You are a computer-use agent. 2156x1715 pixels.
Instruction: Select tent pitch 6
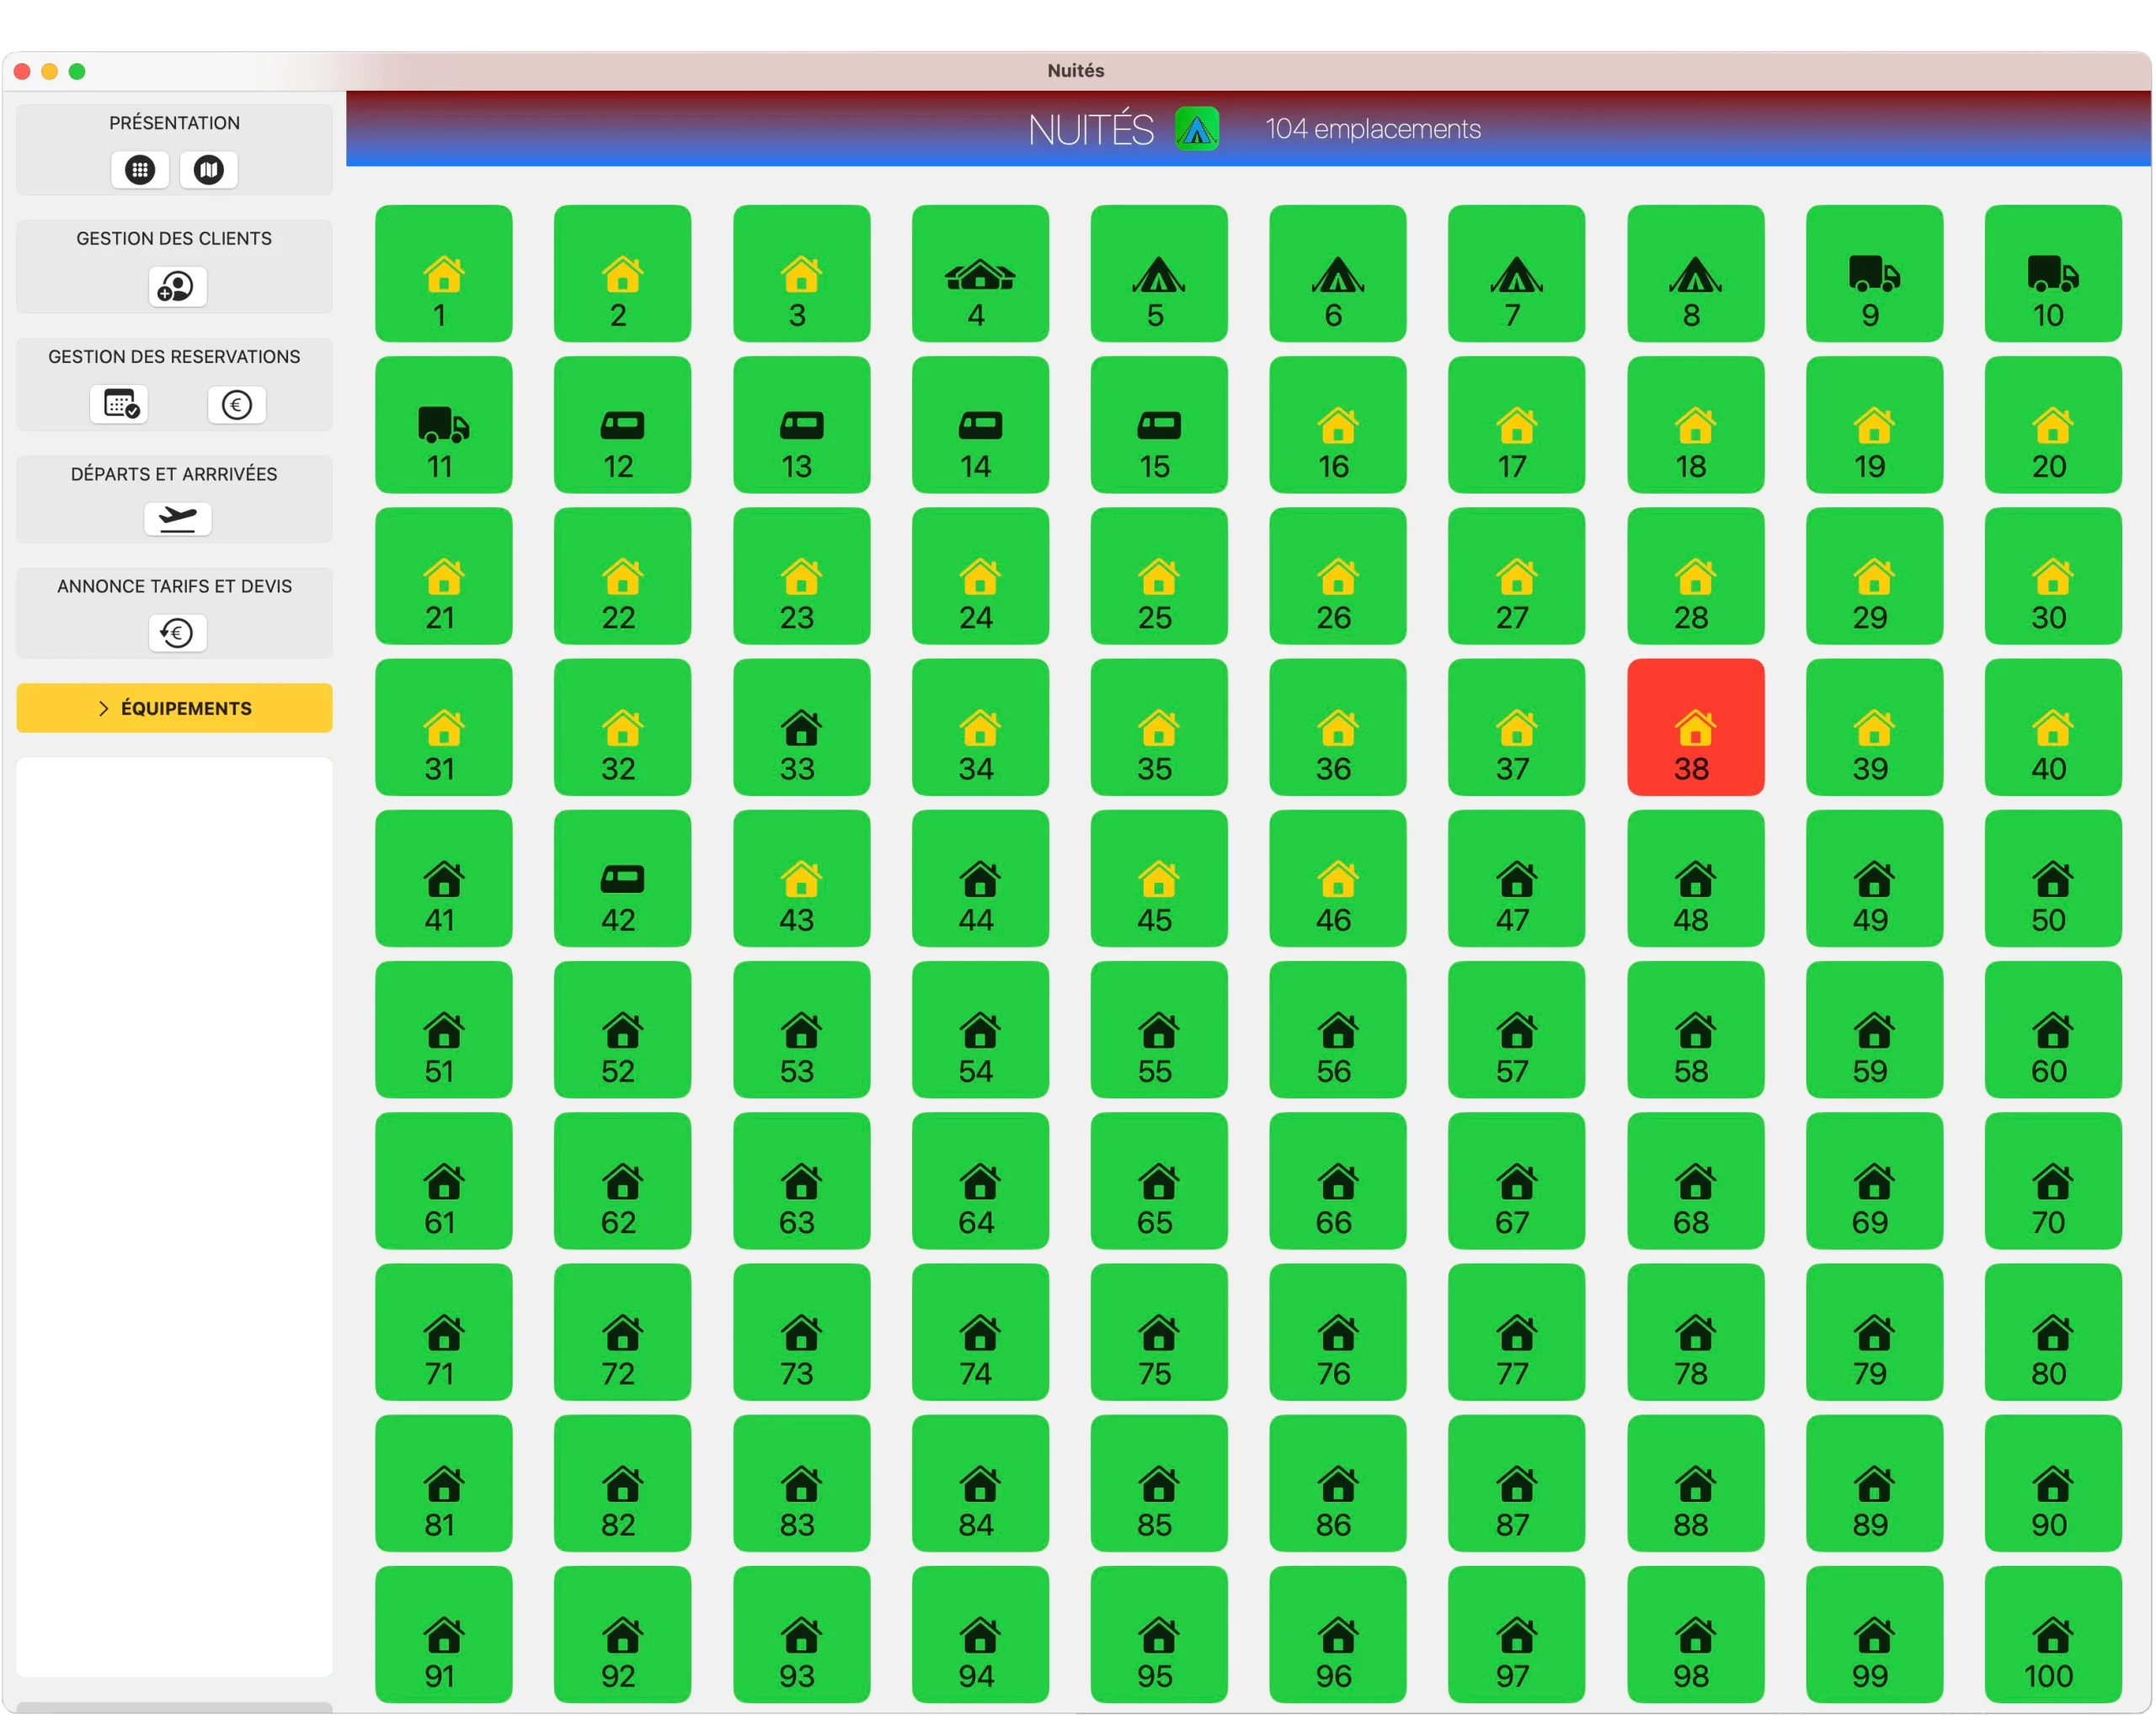pyautogui.click(x=1338, y=274)
